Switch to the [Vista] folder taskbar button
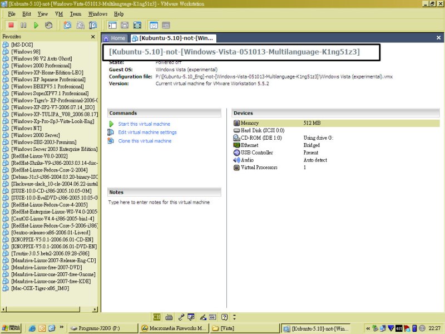The image size is (445, 334). [x=245, y=328]
